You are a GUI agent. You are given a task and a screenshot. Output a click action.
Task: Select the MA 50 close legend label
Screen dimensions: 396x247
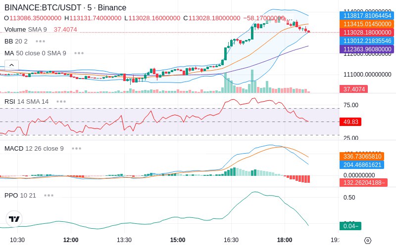(x=35, y=53)
